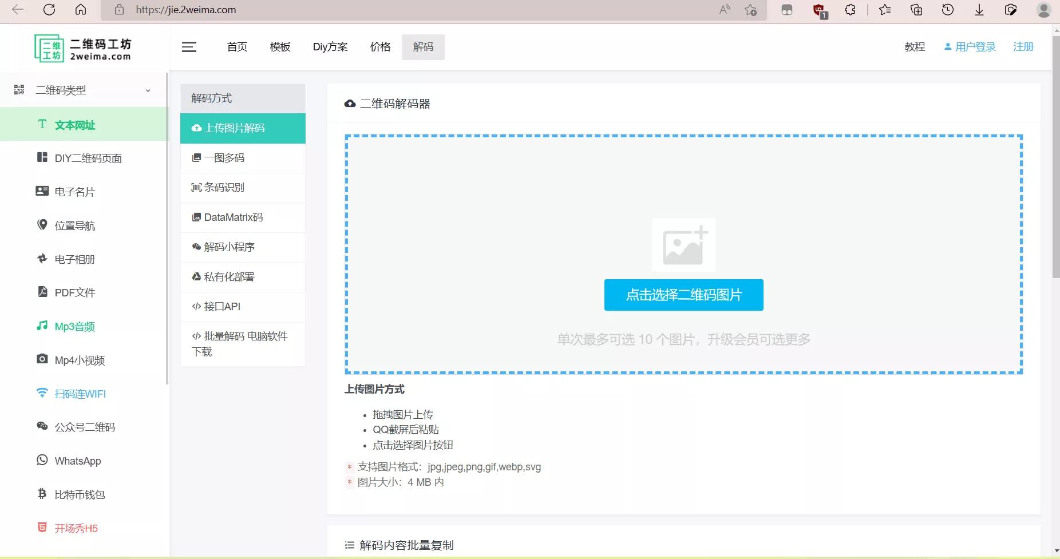The image size is (1060, 559).
Task: Click 点击选择二维码图片 upload button
Action: pyautogui.click(x=683, y=295)
